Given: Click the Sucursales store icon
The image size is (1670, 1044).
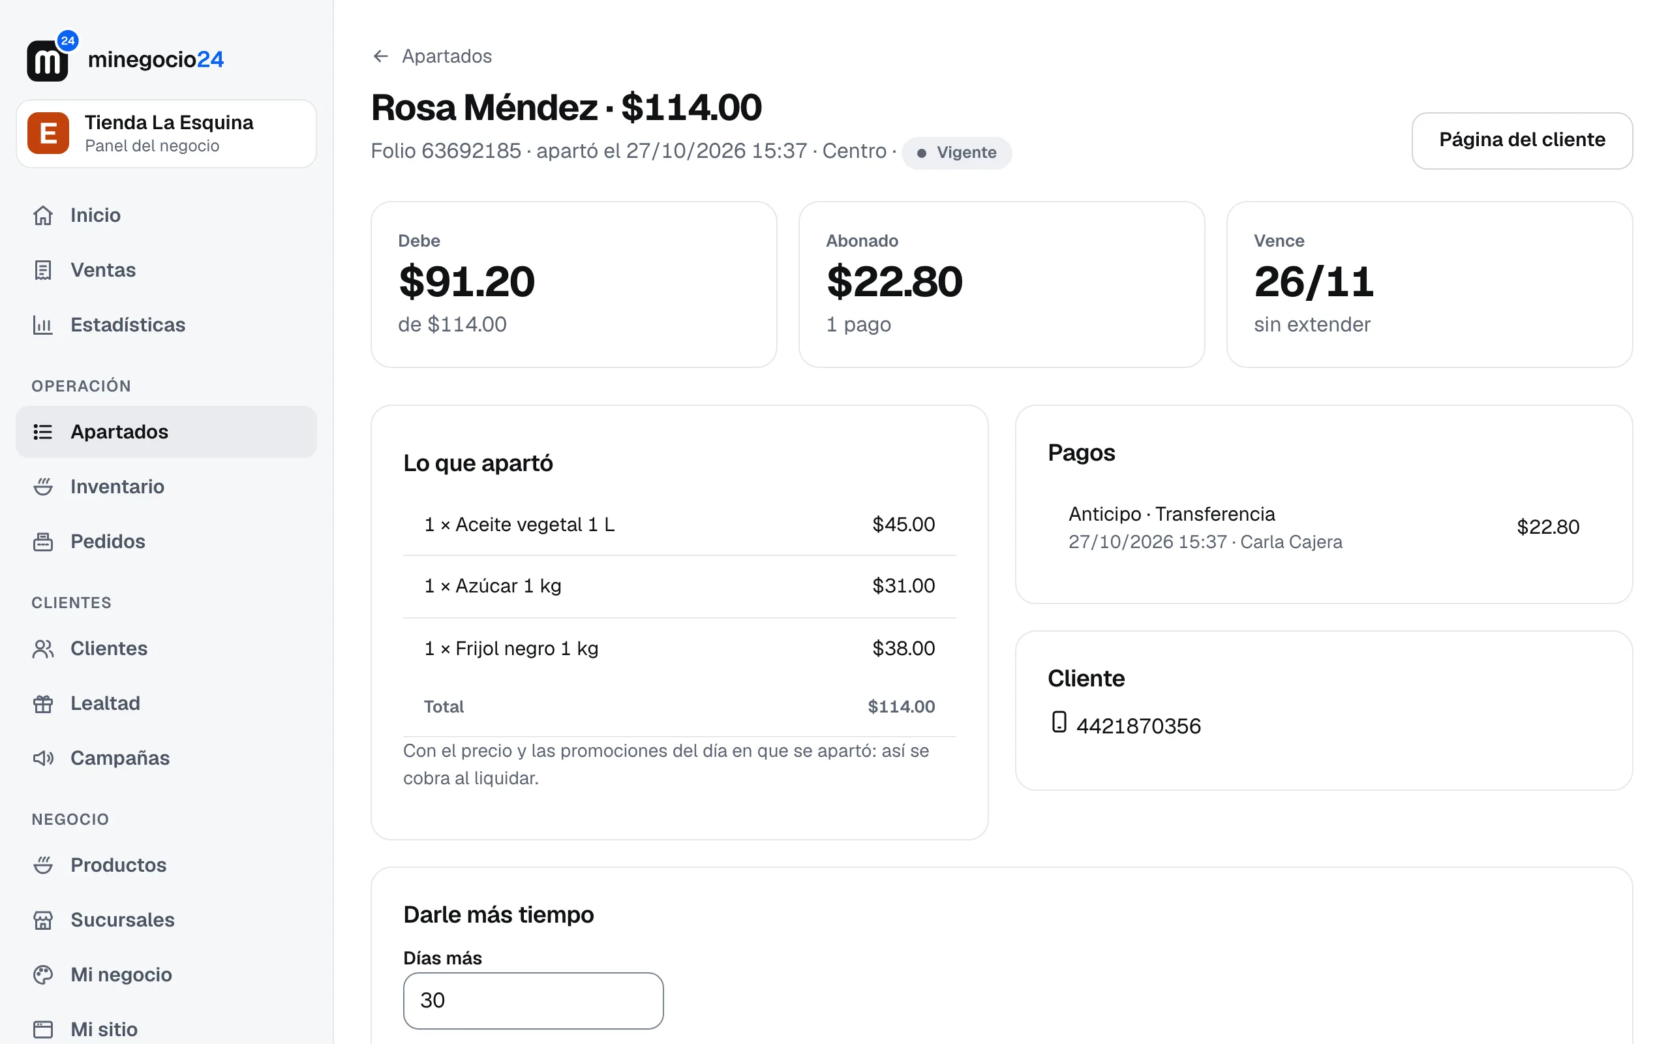Looking at the screenshot, I should coord(43,920).
